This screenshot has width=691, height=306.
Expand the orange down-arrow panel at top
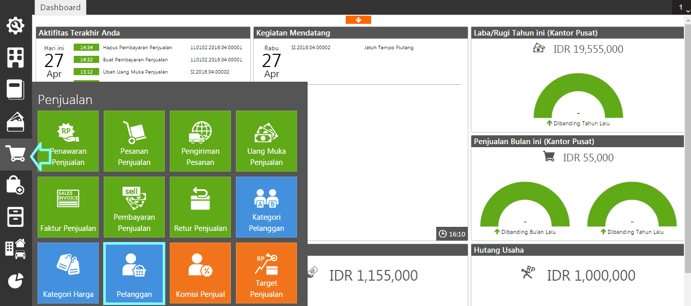(358, 19)
